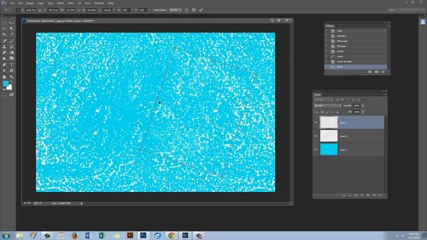Open the Window menu
This screenshot has width=427, height=240.
[99, 3]
